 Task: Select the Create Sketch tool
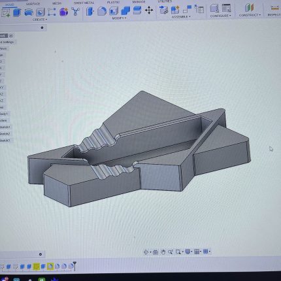click(6, 12)
